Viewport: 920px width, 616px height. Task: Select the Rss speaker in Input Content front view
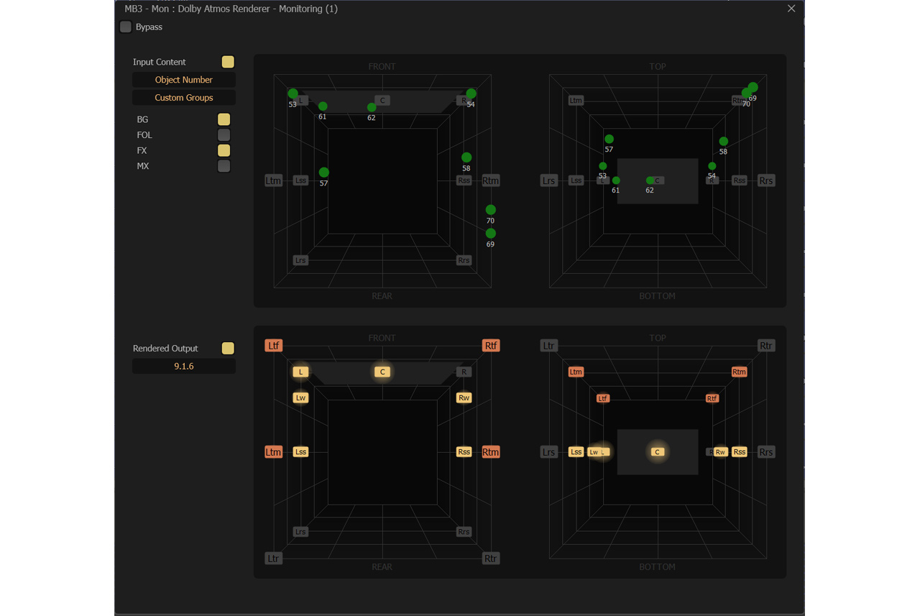click(x=464, y=180)
